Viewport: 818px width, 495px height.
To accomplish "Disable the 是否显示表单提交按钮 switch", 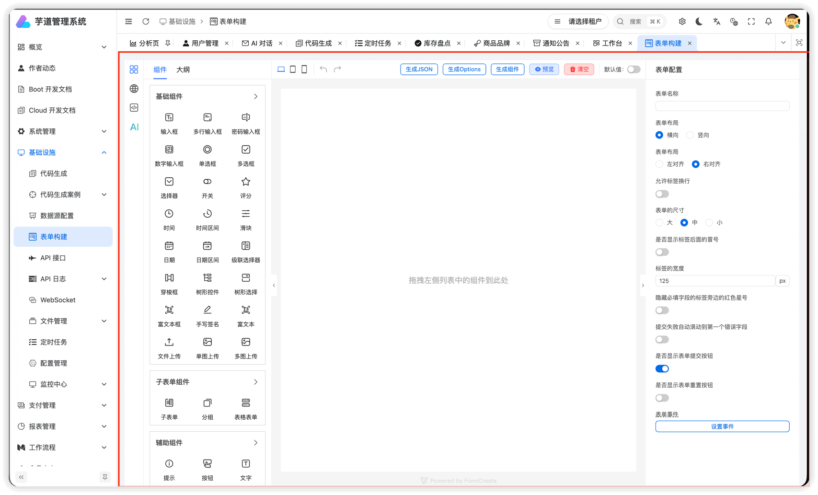I will click(x=662, y=368).
